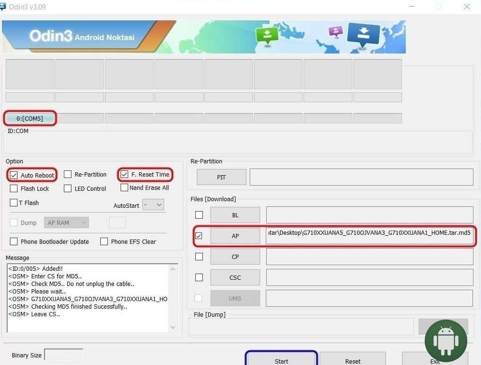The image size is (481, 365).
Task: Click the green download icon in banner
Action: tap(267, 35)
